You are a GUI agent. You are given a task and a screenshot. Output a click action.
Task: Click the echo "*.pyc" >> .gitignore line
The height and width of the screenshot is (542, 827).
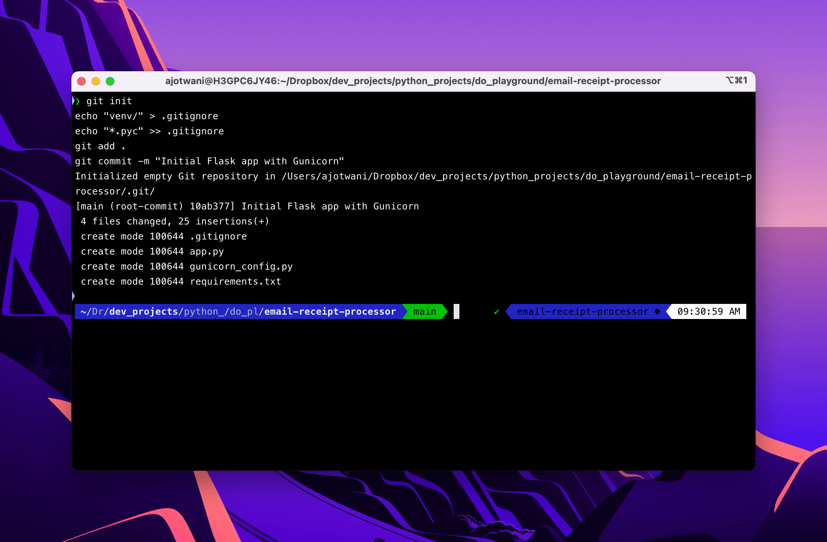(150, 131)
